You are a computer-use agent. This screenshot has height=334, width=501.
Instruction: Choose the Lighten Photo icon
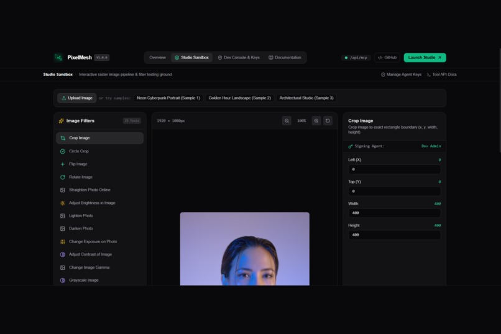(63, 216)
